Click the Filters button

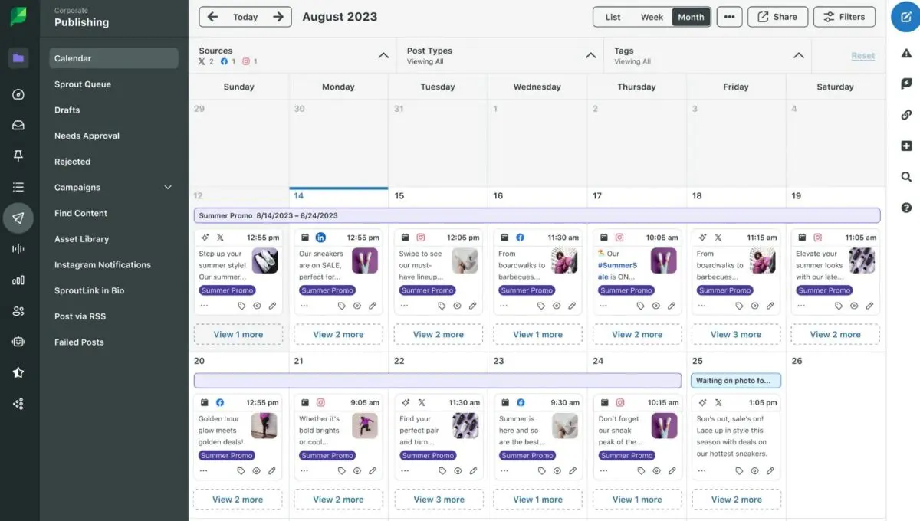(x=844, y=16)
